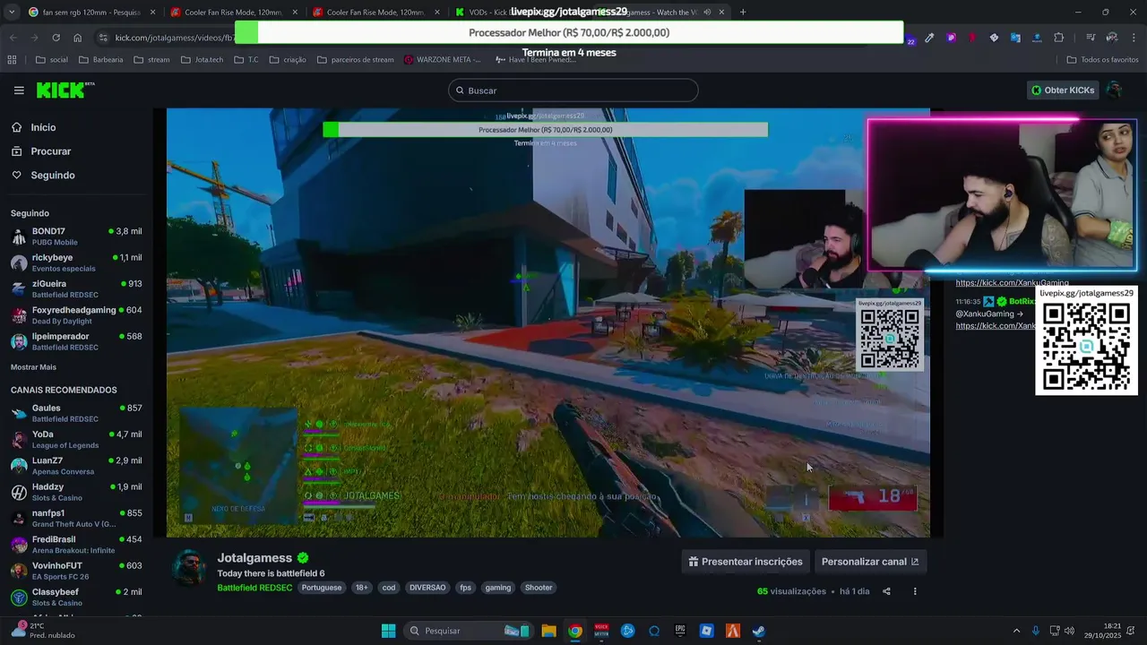Open Jotalgamess channel avatar

[189, 567]
